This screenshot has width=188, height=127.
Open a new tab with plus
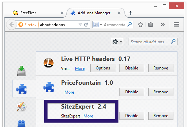(130, 13)
